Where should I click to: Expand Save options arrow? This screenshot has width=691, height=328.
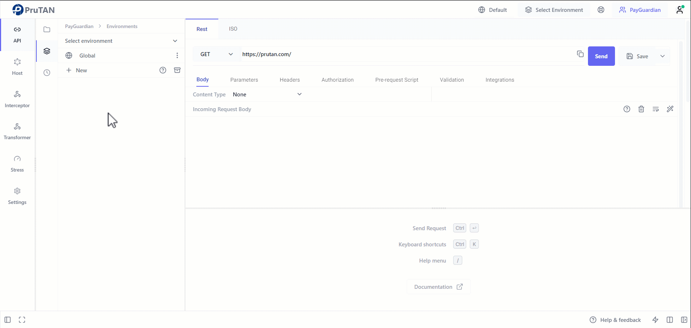(663, 56)
